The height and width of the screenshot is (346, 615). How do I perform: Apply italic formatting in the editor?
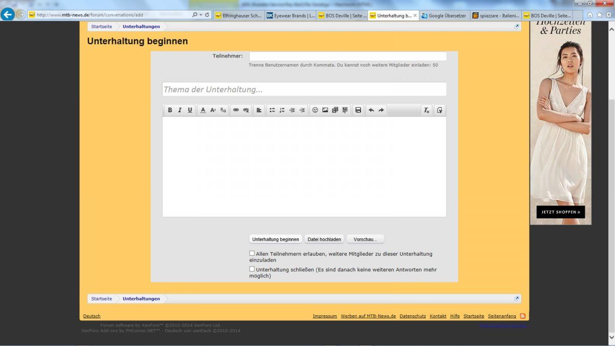pos(180,110)
